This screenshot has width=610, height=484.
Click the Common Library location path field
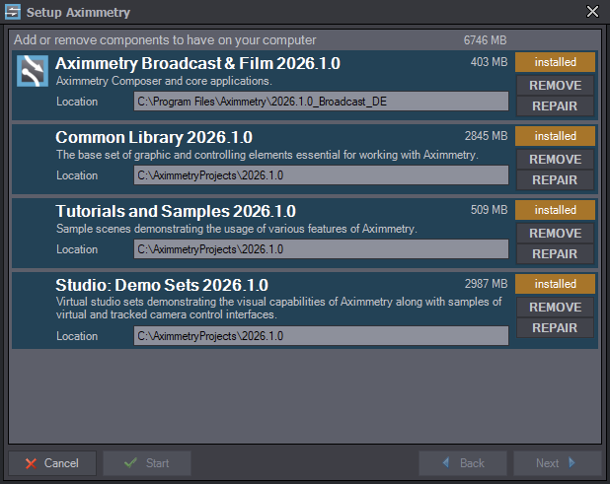[x=321, y=175]
